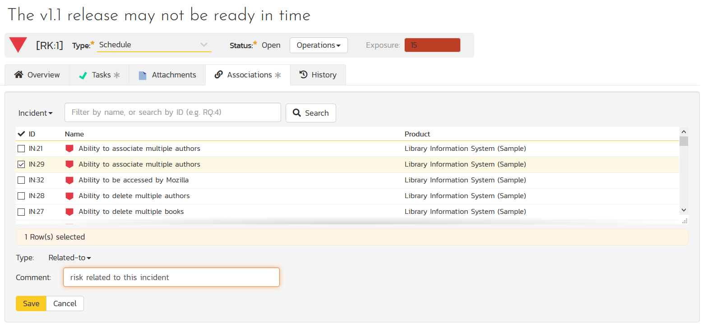Click the incident icon for IN:28
The image size is (703, 326).
click(69, 196)
